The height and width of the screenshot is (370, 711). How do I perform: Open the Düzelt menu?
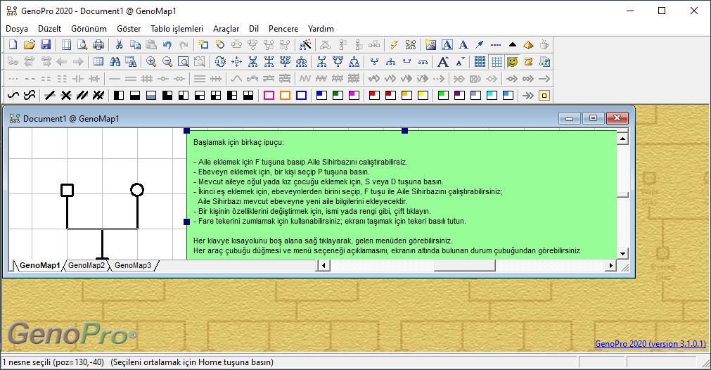point(49,29)
